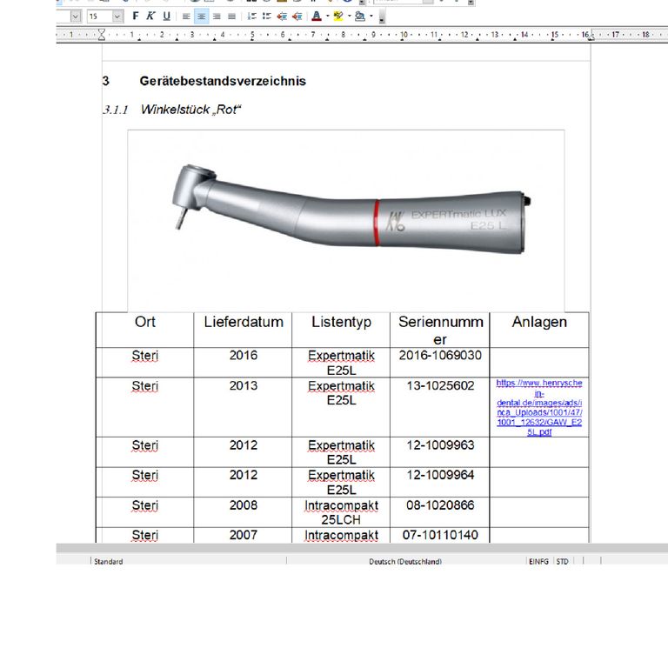Open font name dropdown arrow
This screenshot has width=668, height=668.
pyautogui.click(x=76, y=17)
